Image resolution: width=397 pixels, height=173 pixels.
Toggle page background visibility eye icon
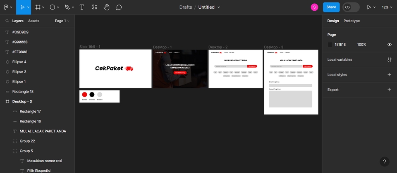(390, 45)
